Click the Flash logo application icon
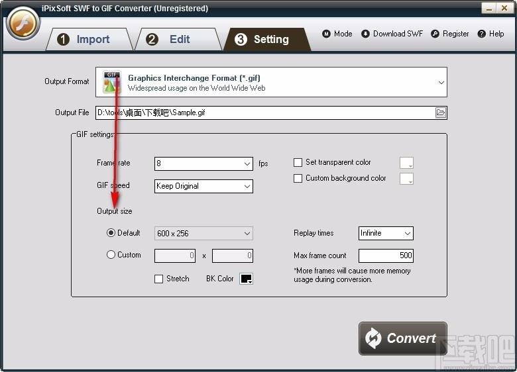Image resolution: width=517 pixels, height=372 pixels. [23, 24]
